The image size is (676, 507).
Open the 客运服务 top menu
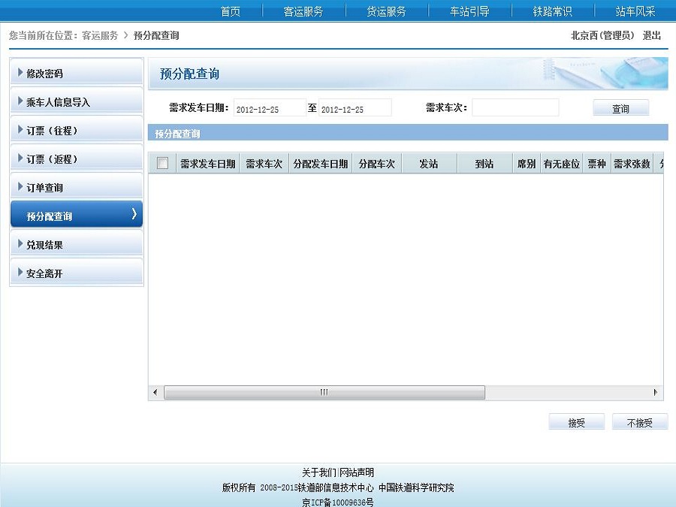(303, 11)
